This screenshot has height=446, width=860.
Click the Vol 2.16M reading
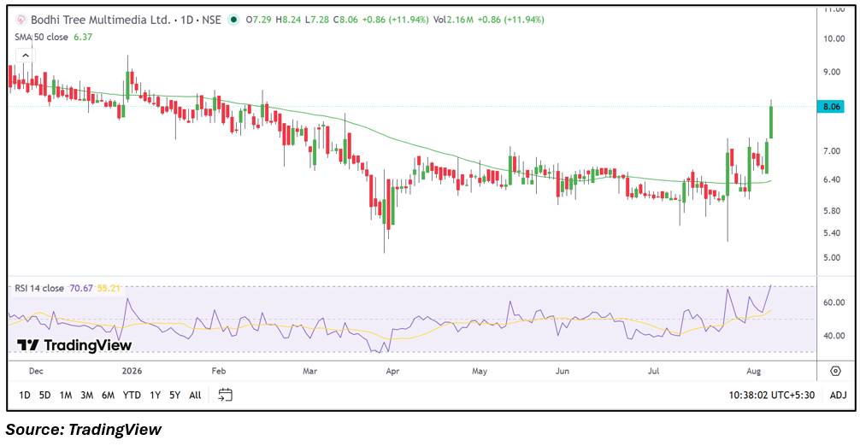pos(453,20)
